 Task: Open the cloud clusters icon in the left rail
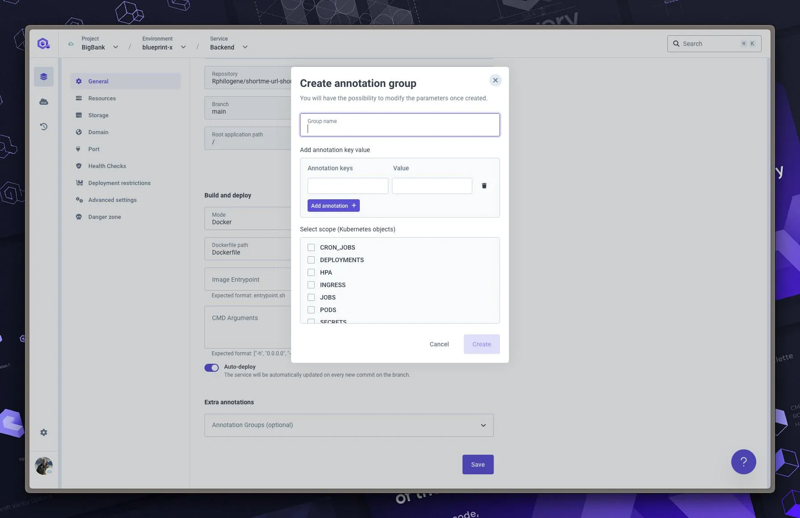[44, 102]
